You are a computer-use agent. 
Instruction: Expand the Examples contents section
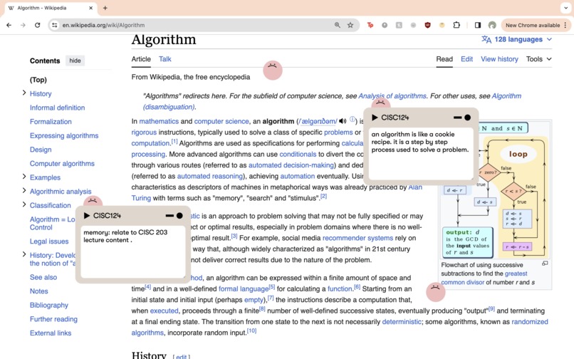pos(24,177)
